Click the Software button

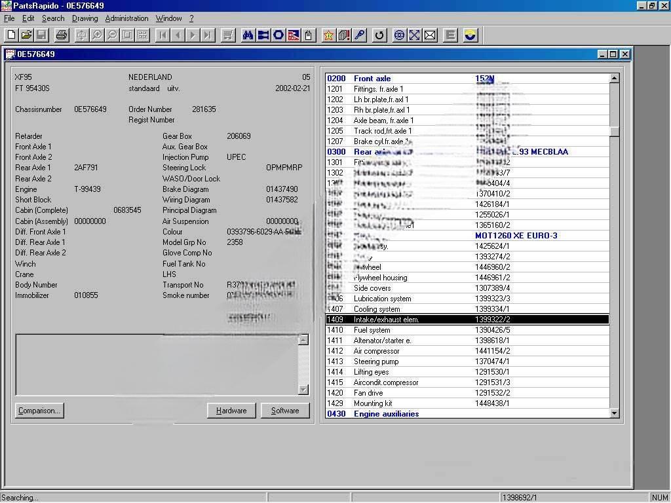point(285,411)
